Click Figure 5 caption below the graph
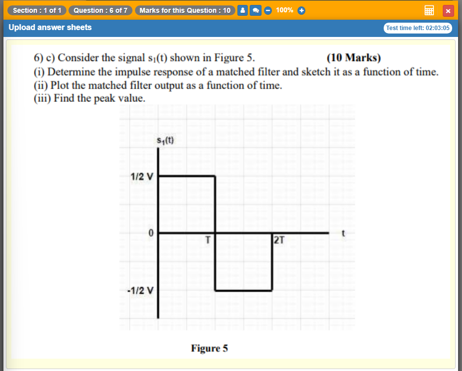This screenshot has height=371, width=462. tap(209, 348)
